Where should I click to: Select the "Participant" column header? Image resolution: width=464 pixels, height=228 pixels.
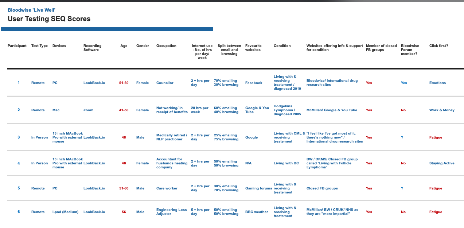click(x=17, y=46)
